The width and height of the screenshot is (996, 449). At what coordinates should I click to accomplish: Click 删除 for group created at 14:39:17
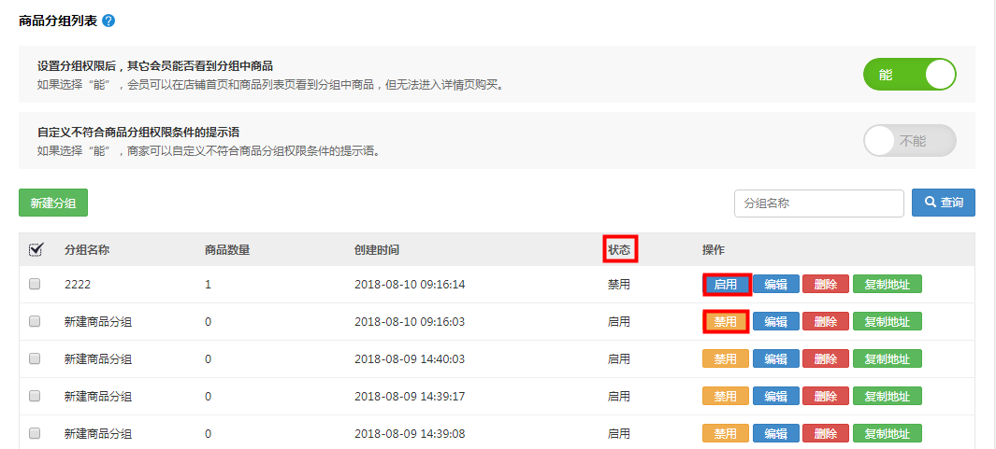coord(825,397)
